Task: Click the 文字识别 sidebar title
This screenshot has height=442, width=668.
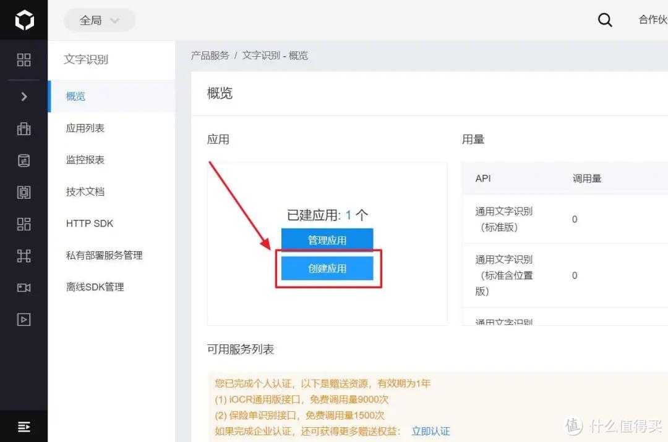Action: click(86, 59)
